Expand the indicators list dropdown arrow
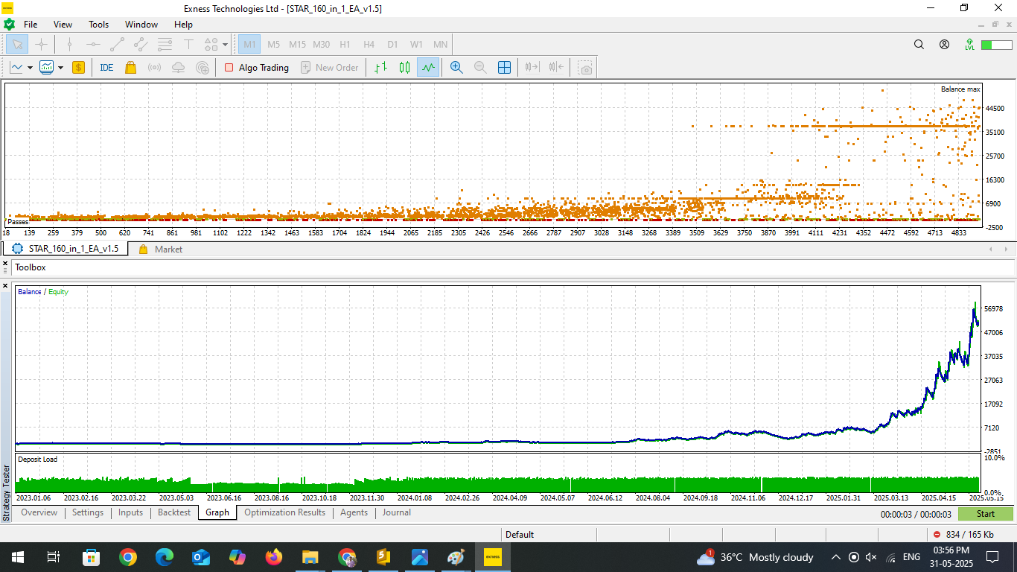The height and width of the screenshot is (572, 1017). click(60, 68)
